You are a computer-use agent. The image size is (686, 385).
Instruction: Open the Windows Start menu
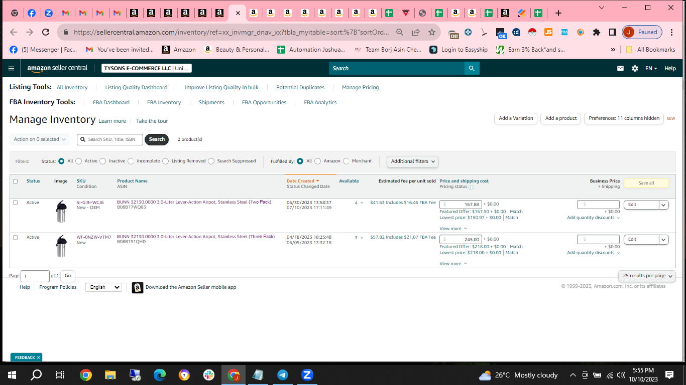tap(12, 375)
